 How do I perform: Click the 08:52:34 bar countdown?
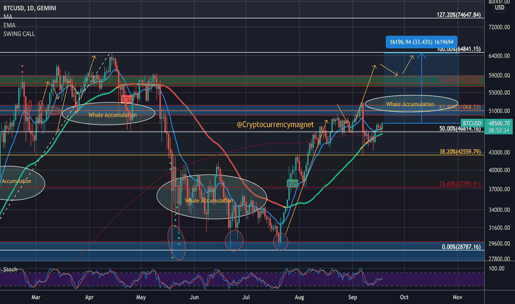[x=499, y=130]
